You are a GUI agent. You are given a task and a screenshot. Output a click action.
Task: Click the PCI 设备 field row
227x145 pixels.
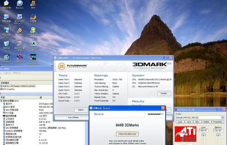point(27,113)
